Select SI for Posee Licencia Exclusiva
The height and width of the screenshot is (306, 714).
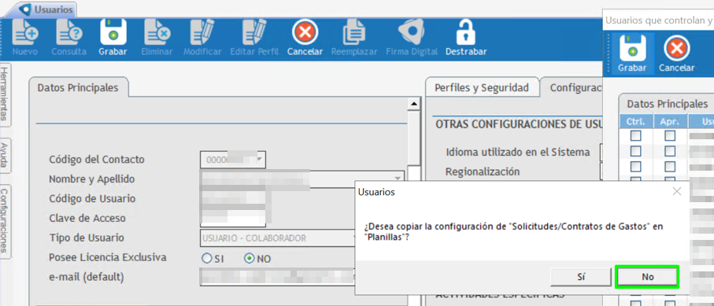click(206, 259)
